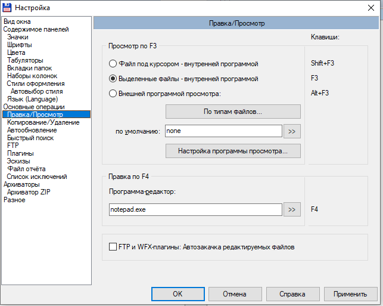Click >> button next to notepad.exe field
The image size is (383, 306).
pyautogui.click(x=292, y=209)
